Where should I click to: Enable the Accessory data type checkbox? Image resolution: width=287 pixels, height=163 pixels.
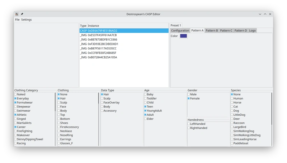tap(102, 111)
